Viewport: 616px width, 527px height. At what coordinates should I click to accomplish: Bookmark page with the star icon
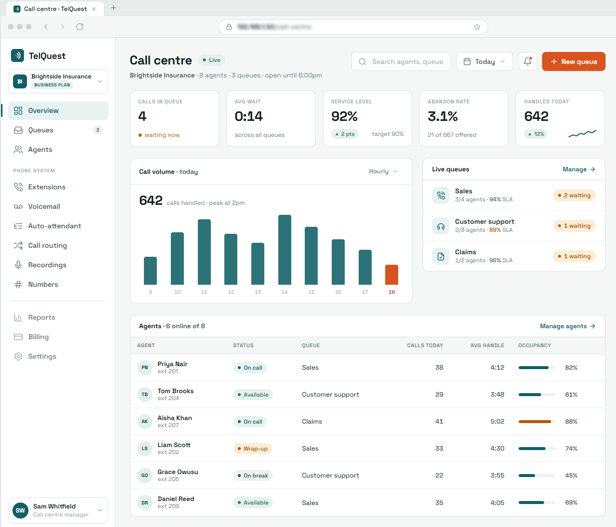(x=477, y=27)
